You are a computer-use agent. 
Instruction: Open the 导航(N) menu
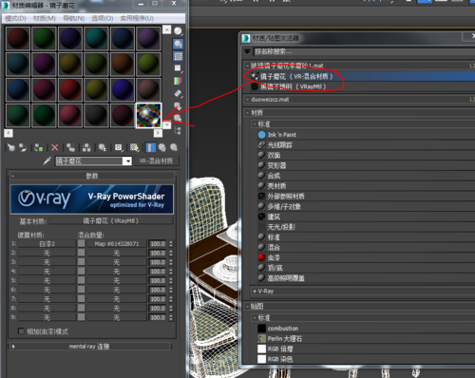74,18
